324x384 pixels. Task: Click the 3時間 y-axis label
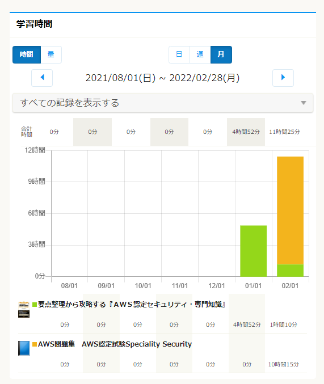[x=36, y=244]
